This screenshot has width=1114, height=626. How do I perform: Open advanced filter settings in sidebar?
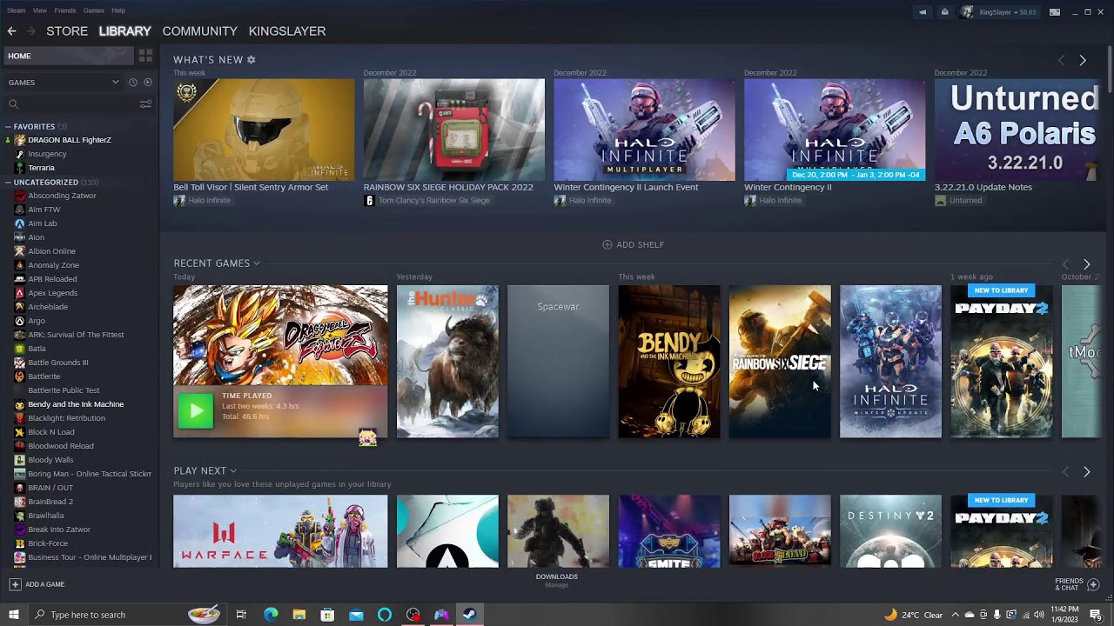coord(145,104)
